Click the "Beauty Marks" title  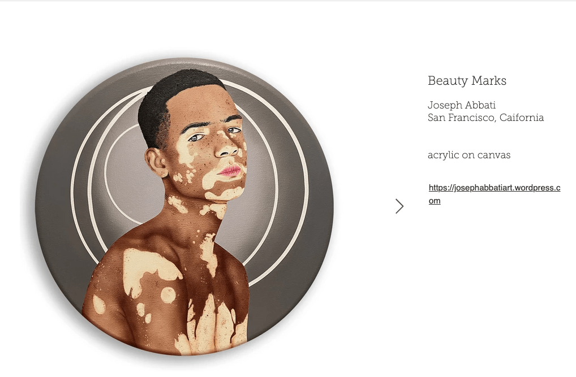467,81
